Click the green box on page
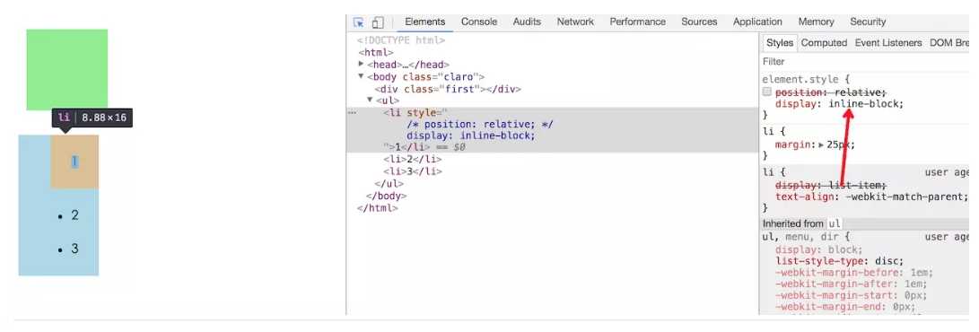The image size is (979, 332). point(66,69)
